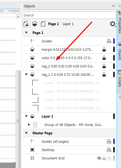This screenshot has height=168, width=121.
Task: Click the layer icon of Layer 1
Action: (32, 116)
